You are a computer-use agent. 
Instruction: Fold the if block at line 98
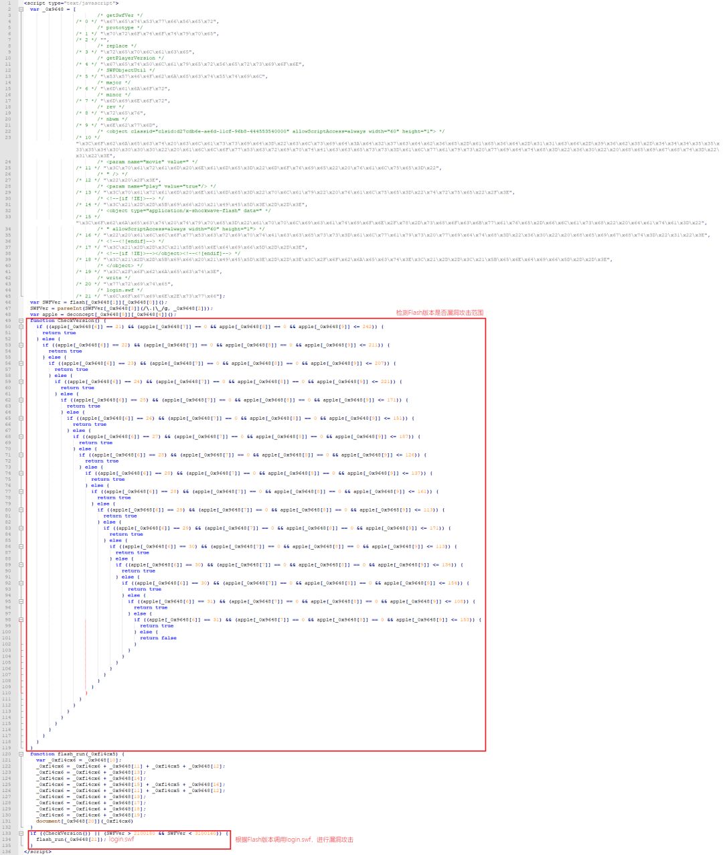pos(21,620)
